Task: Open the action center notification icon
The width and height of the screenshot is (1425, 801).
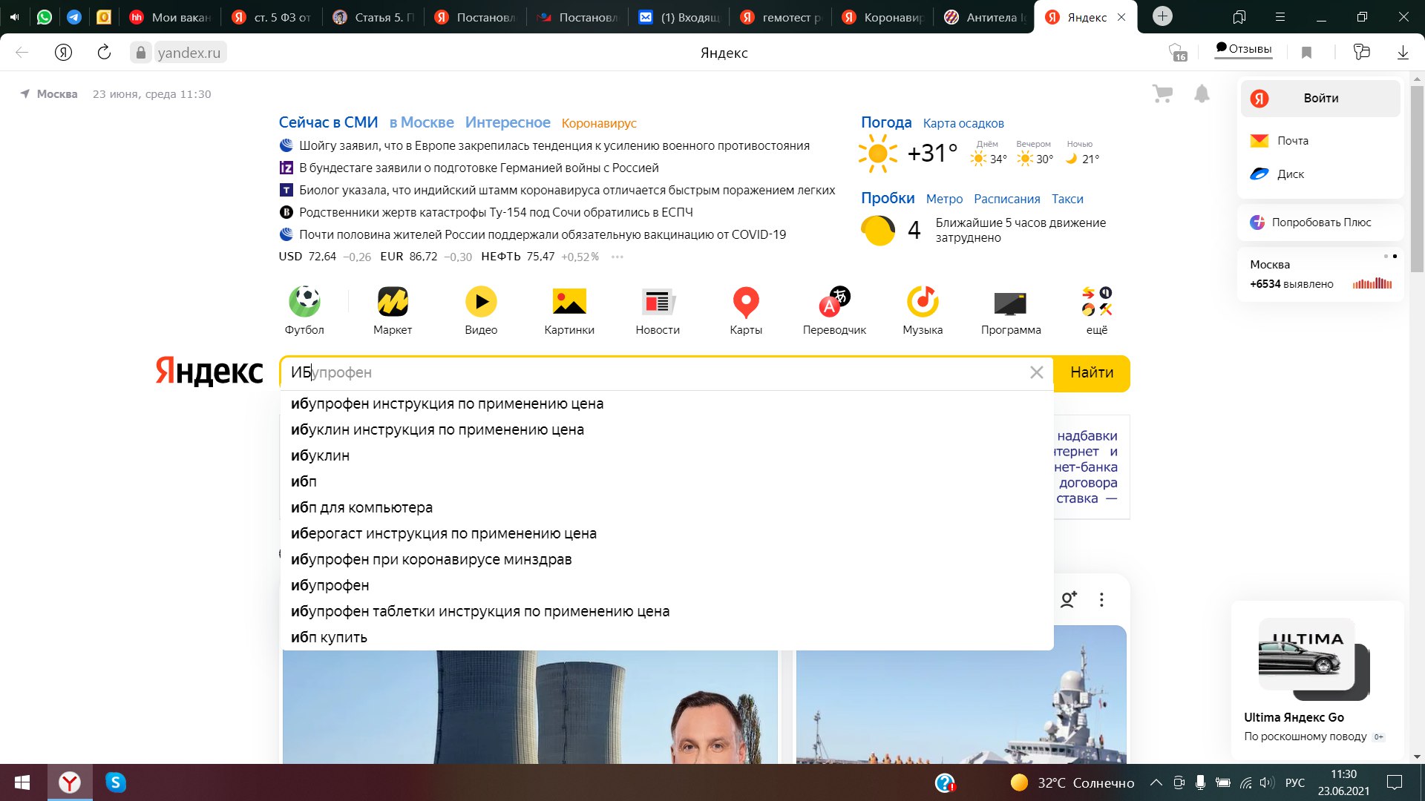Action: click(x=1395, y=782)
